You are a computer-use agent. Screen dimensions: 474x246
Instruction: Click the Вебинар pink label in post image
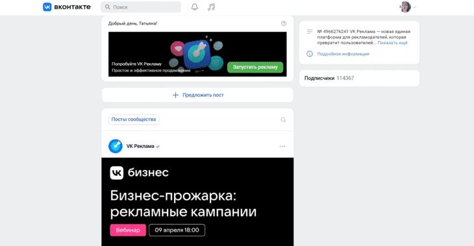point(128,230)
